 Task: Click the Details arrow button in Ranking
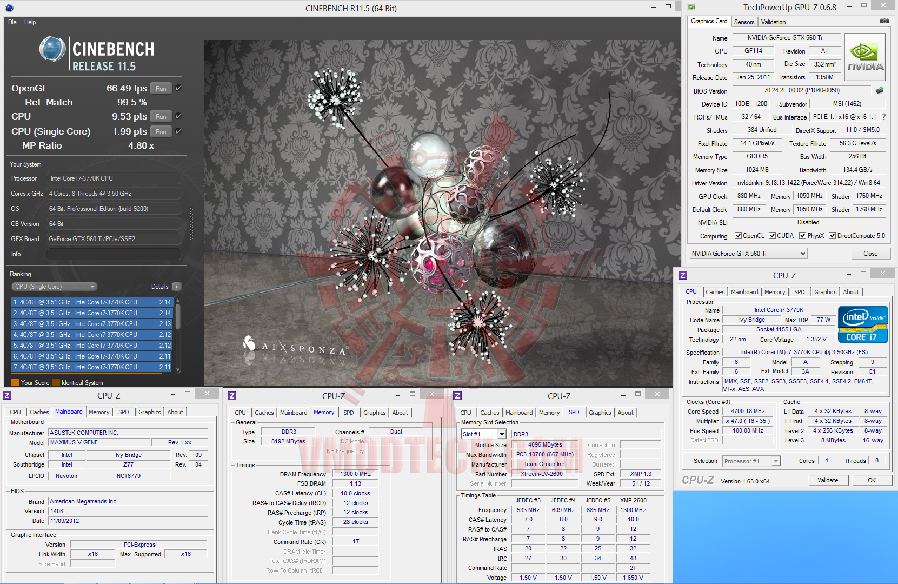[177, 287]
